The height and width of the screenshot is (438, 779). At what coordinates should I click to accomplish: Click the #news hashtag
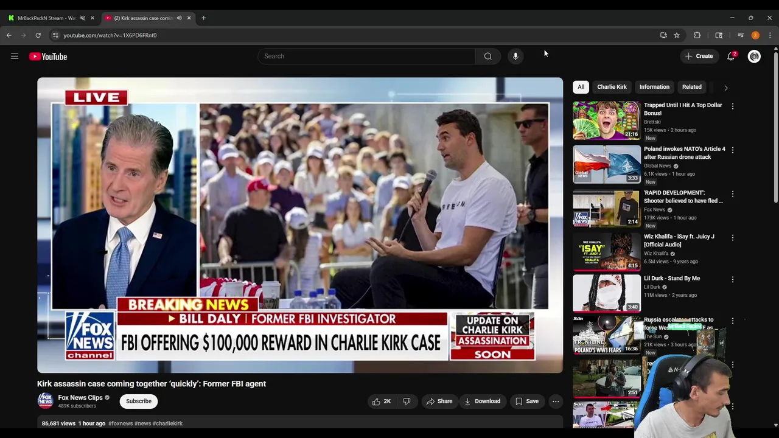coord(143,423)
